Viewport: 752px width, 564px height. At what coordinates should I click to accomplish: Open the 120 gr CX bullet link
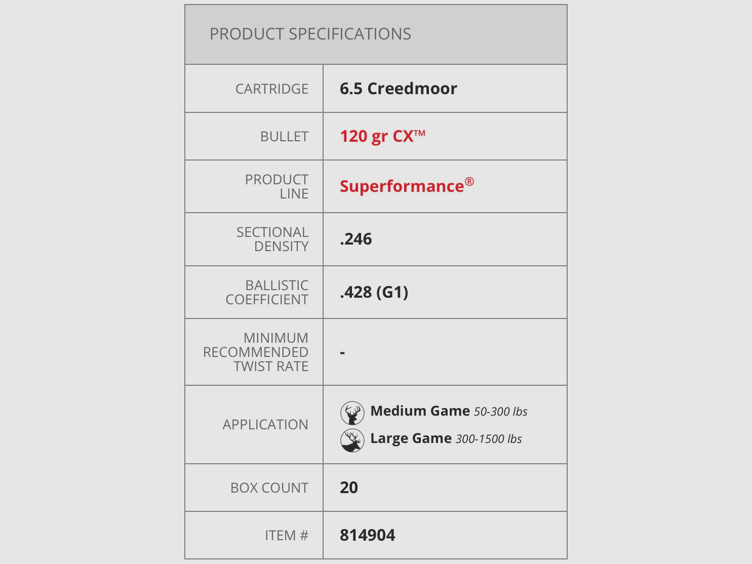(x=382, y=137)
